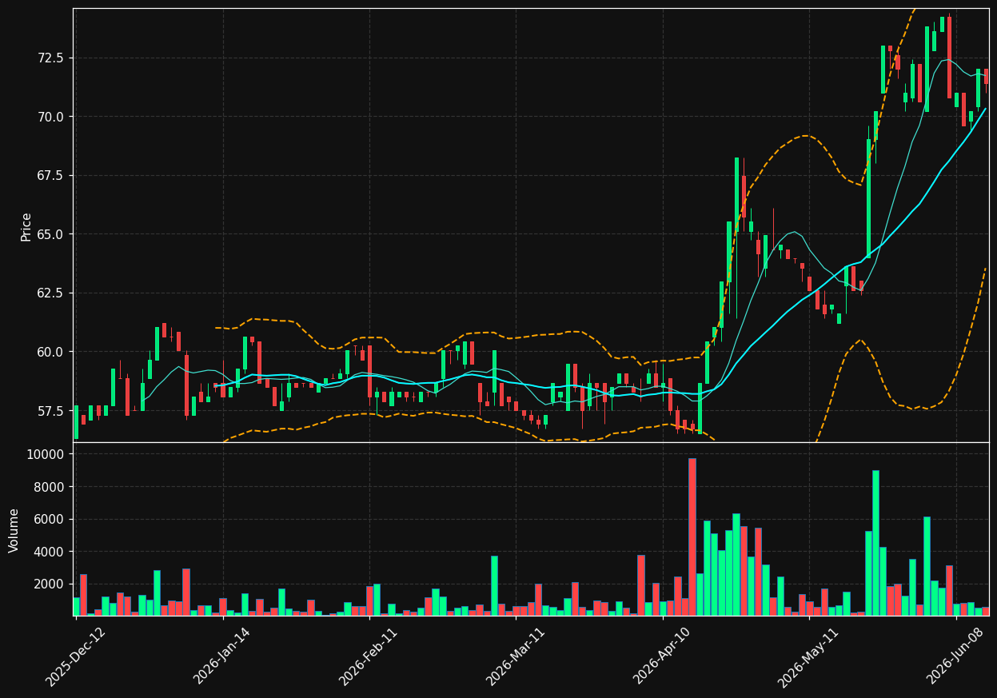Click the 4000 volume tick label
The width and height of the screenshot is (997, 698).
point(48,552)
